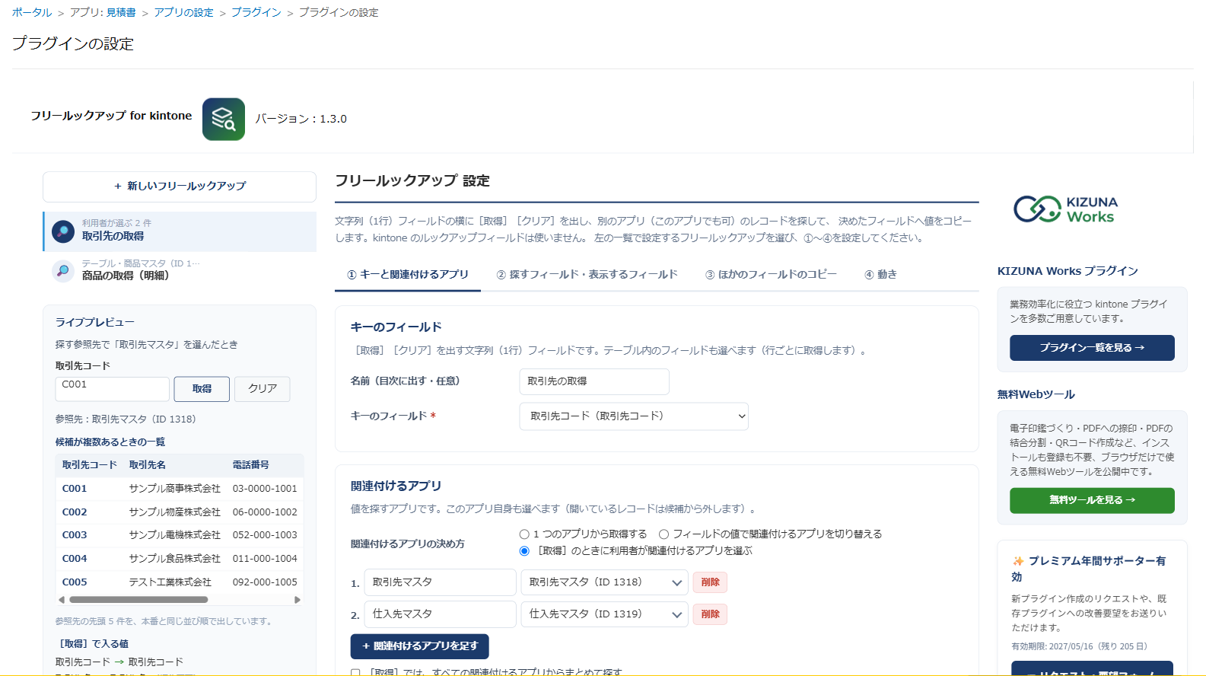Click the サンプル電機株式会社 cell
Viewport: 1206px width, 676px height.
coord(174,535)
